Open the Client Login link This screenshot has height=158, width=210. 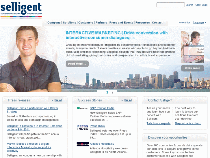click(201, 5)
